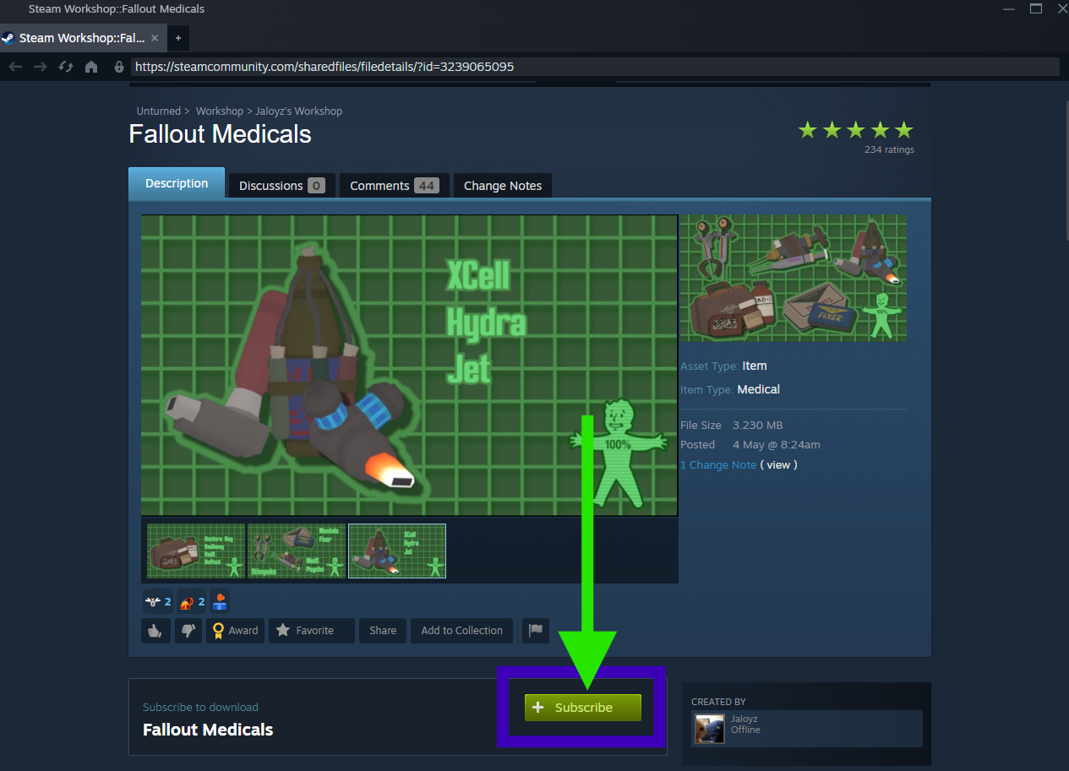Click the CREATED BY heading

[718, 702]
